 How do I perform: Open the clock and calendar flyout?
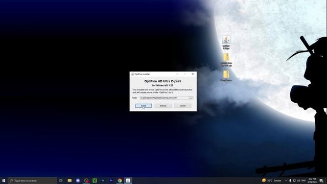[x=312, y=180]
